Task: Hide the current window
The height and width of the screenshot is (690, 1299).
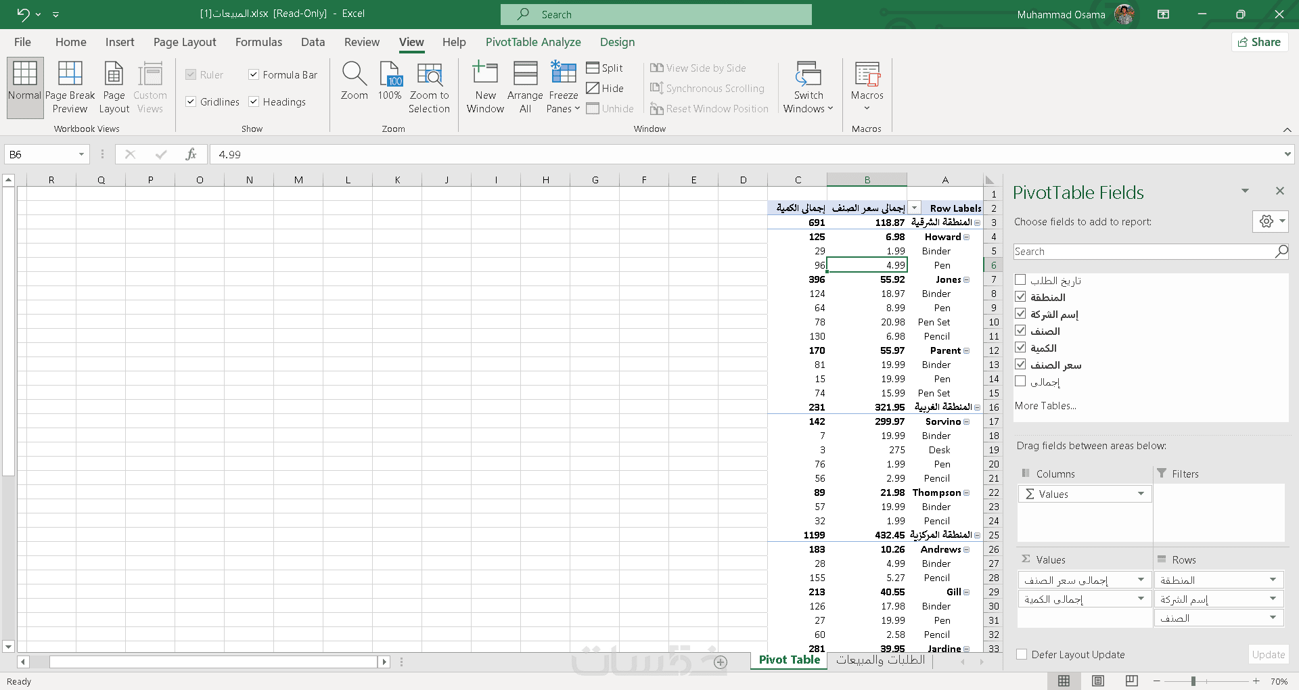Action: [x=605, y=88]
